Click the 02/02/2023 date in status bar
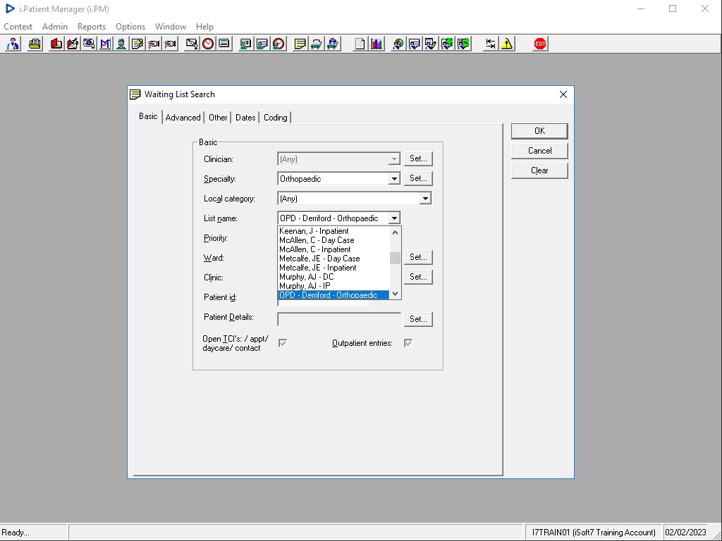 tap(685, 533)
